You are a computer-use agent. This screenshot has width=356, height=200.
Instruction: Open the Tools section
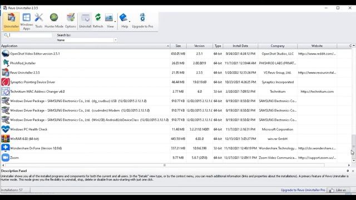[39, 21]
